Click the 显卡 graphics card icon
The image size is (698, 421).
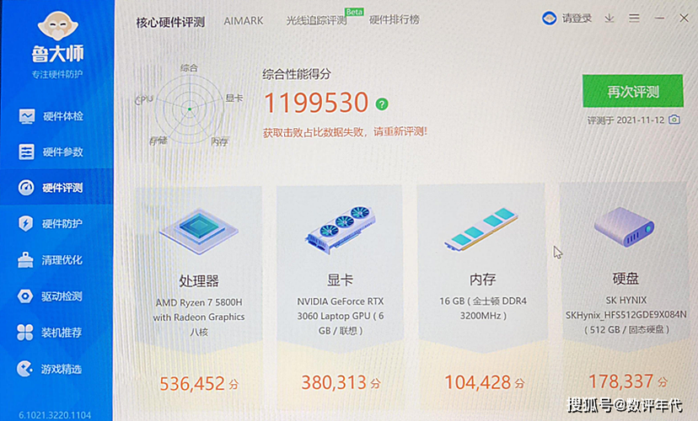tap(341, 229)
